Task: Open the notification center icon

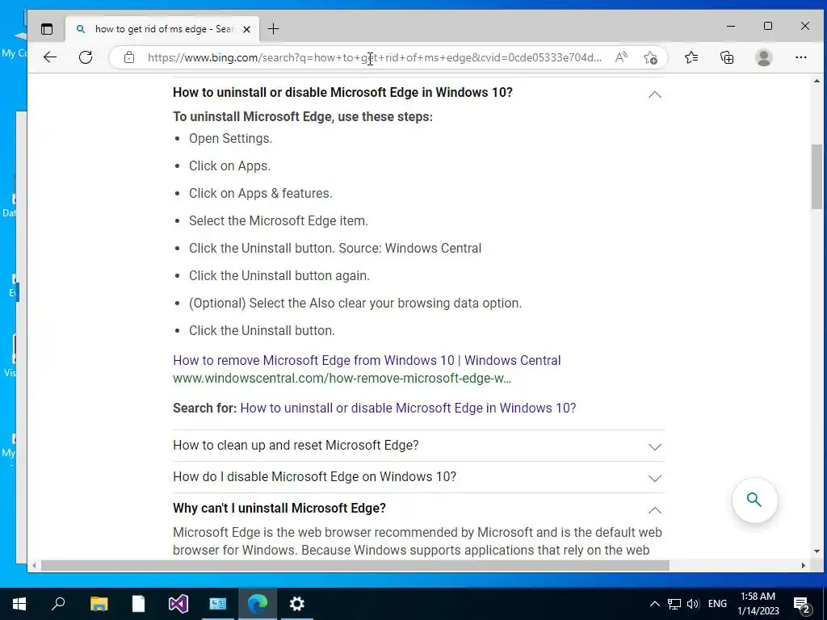Action: click(802, 605)
